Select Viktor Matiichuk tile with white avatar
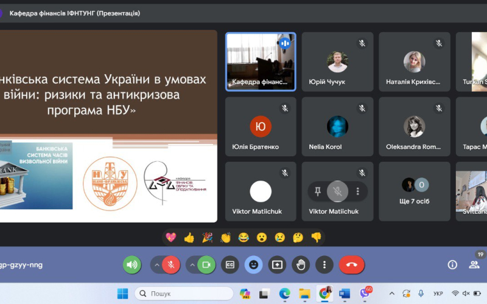The width and height of the screenshot is (487, 304). 261,192
